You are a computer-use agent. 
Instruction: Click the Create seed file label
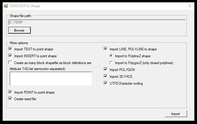coord(25,99)
